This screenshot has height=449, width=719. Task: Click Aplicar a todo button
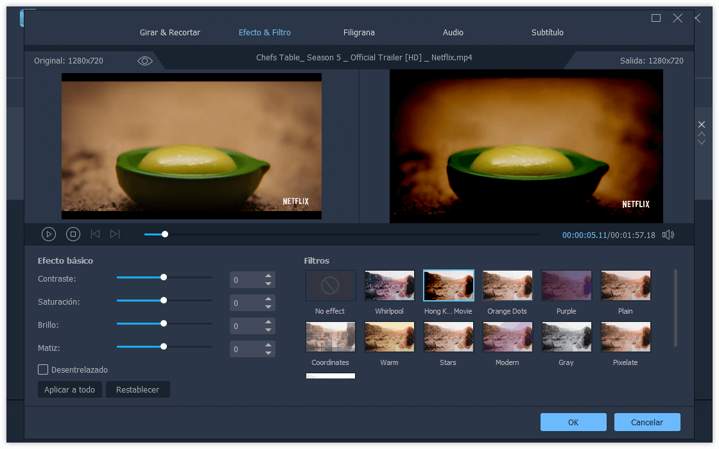coord(70,389)
